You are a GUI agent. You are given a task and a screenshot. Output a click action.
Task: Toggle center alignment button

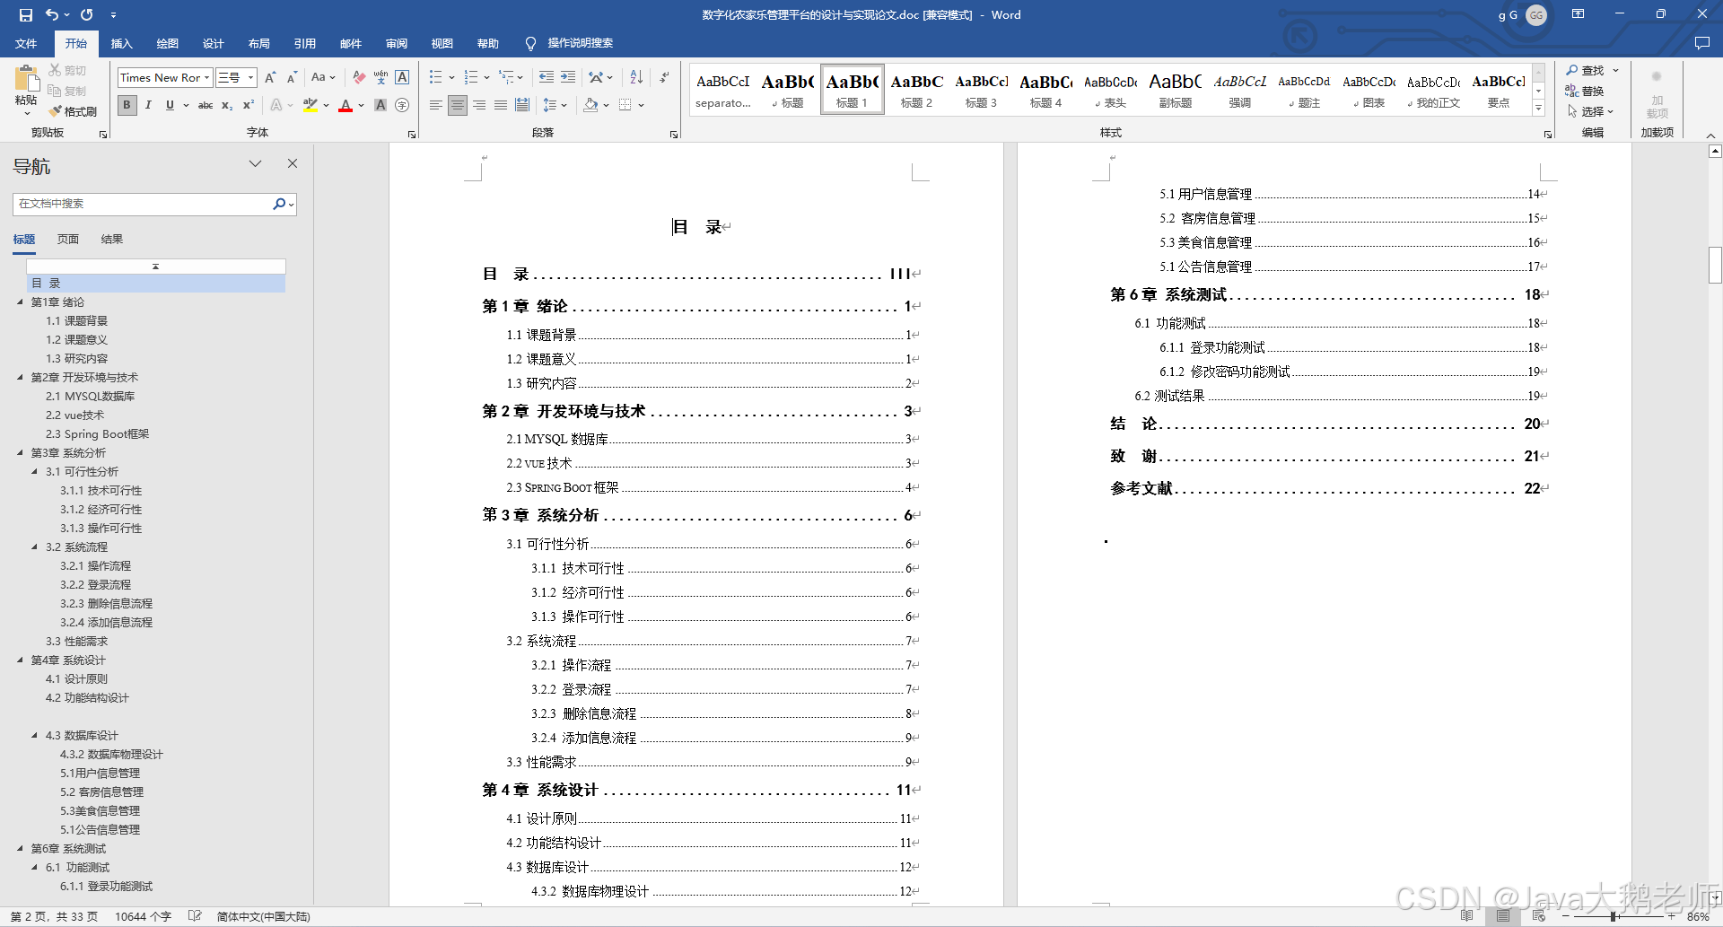[458, 105]
